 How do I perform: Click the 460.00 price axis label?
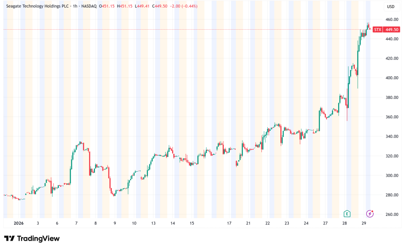392,19
